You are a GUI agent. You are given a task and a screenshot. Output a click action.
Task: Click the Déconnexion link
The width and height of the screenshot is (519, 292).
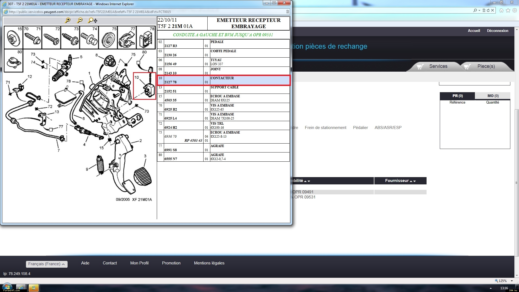pos(497,31)
